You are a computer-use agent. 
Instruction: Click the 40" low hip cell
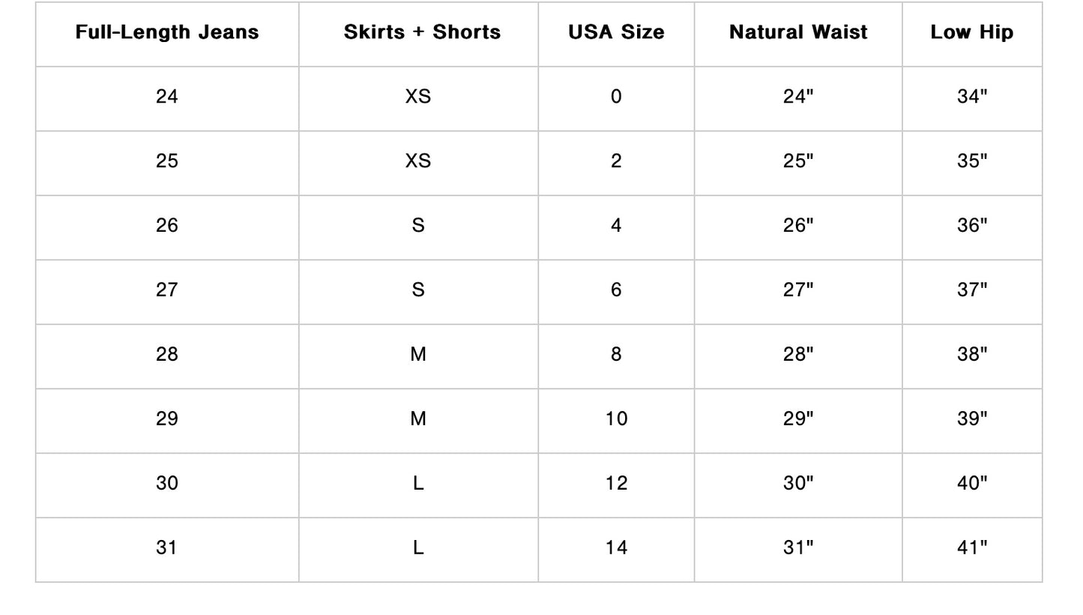(x=972, y=484)
